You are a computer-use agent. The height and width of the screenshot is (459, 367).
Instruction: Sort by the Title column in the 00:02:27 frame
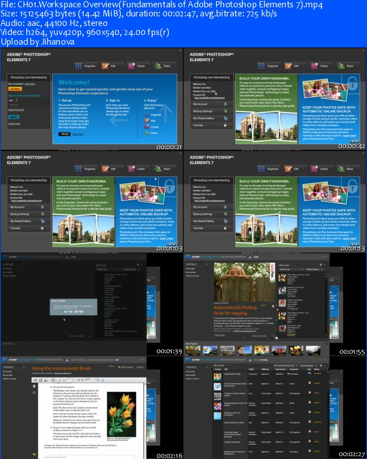226,369
